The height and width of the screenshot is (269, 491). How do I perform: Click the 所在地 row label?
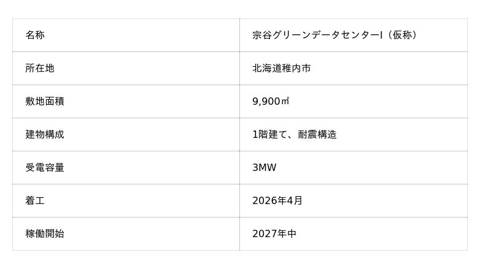click(40, 68)
